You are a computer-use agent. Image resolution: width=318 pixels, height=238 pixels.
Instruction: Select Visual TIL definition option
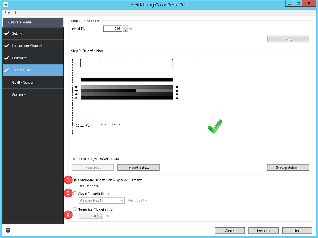[75, 193]
